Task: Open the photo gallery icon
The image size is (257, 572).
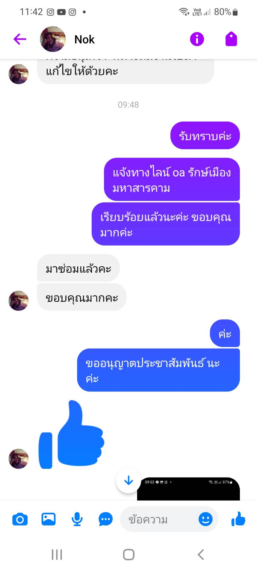Action: click(x=49, y=519)
